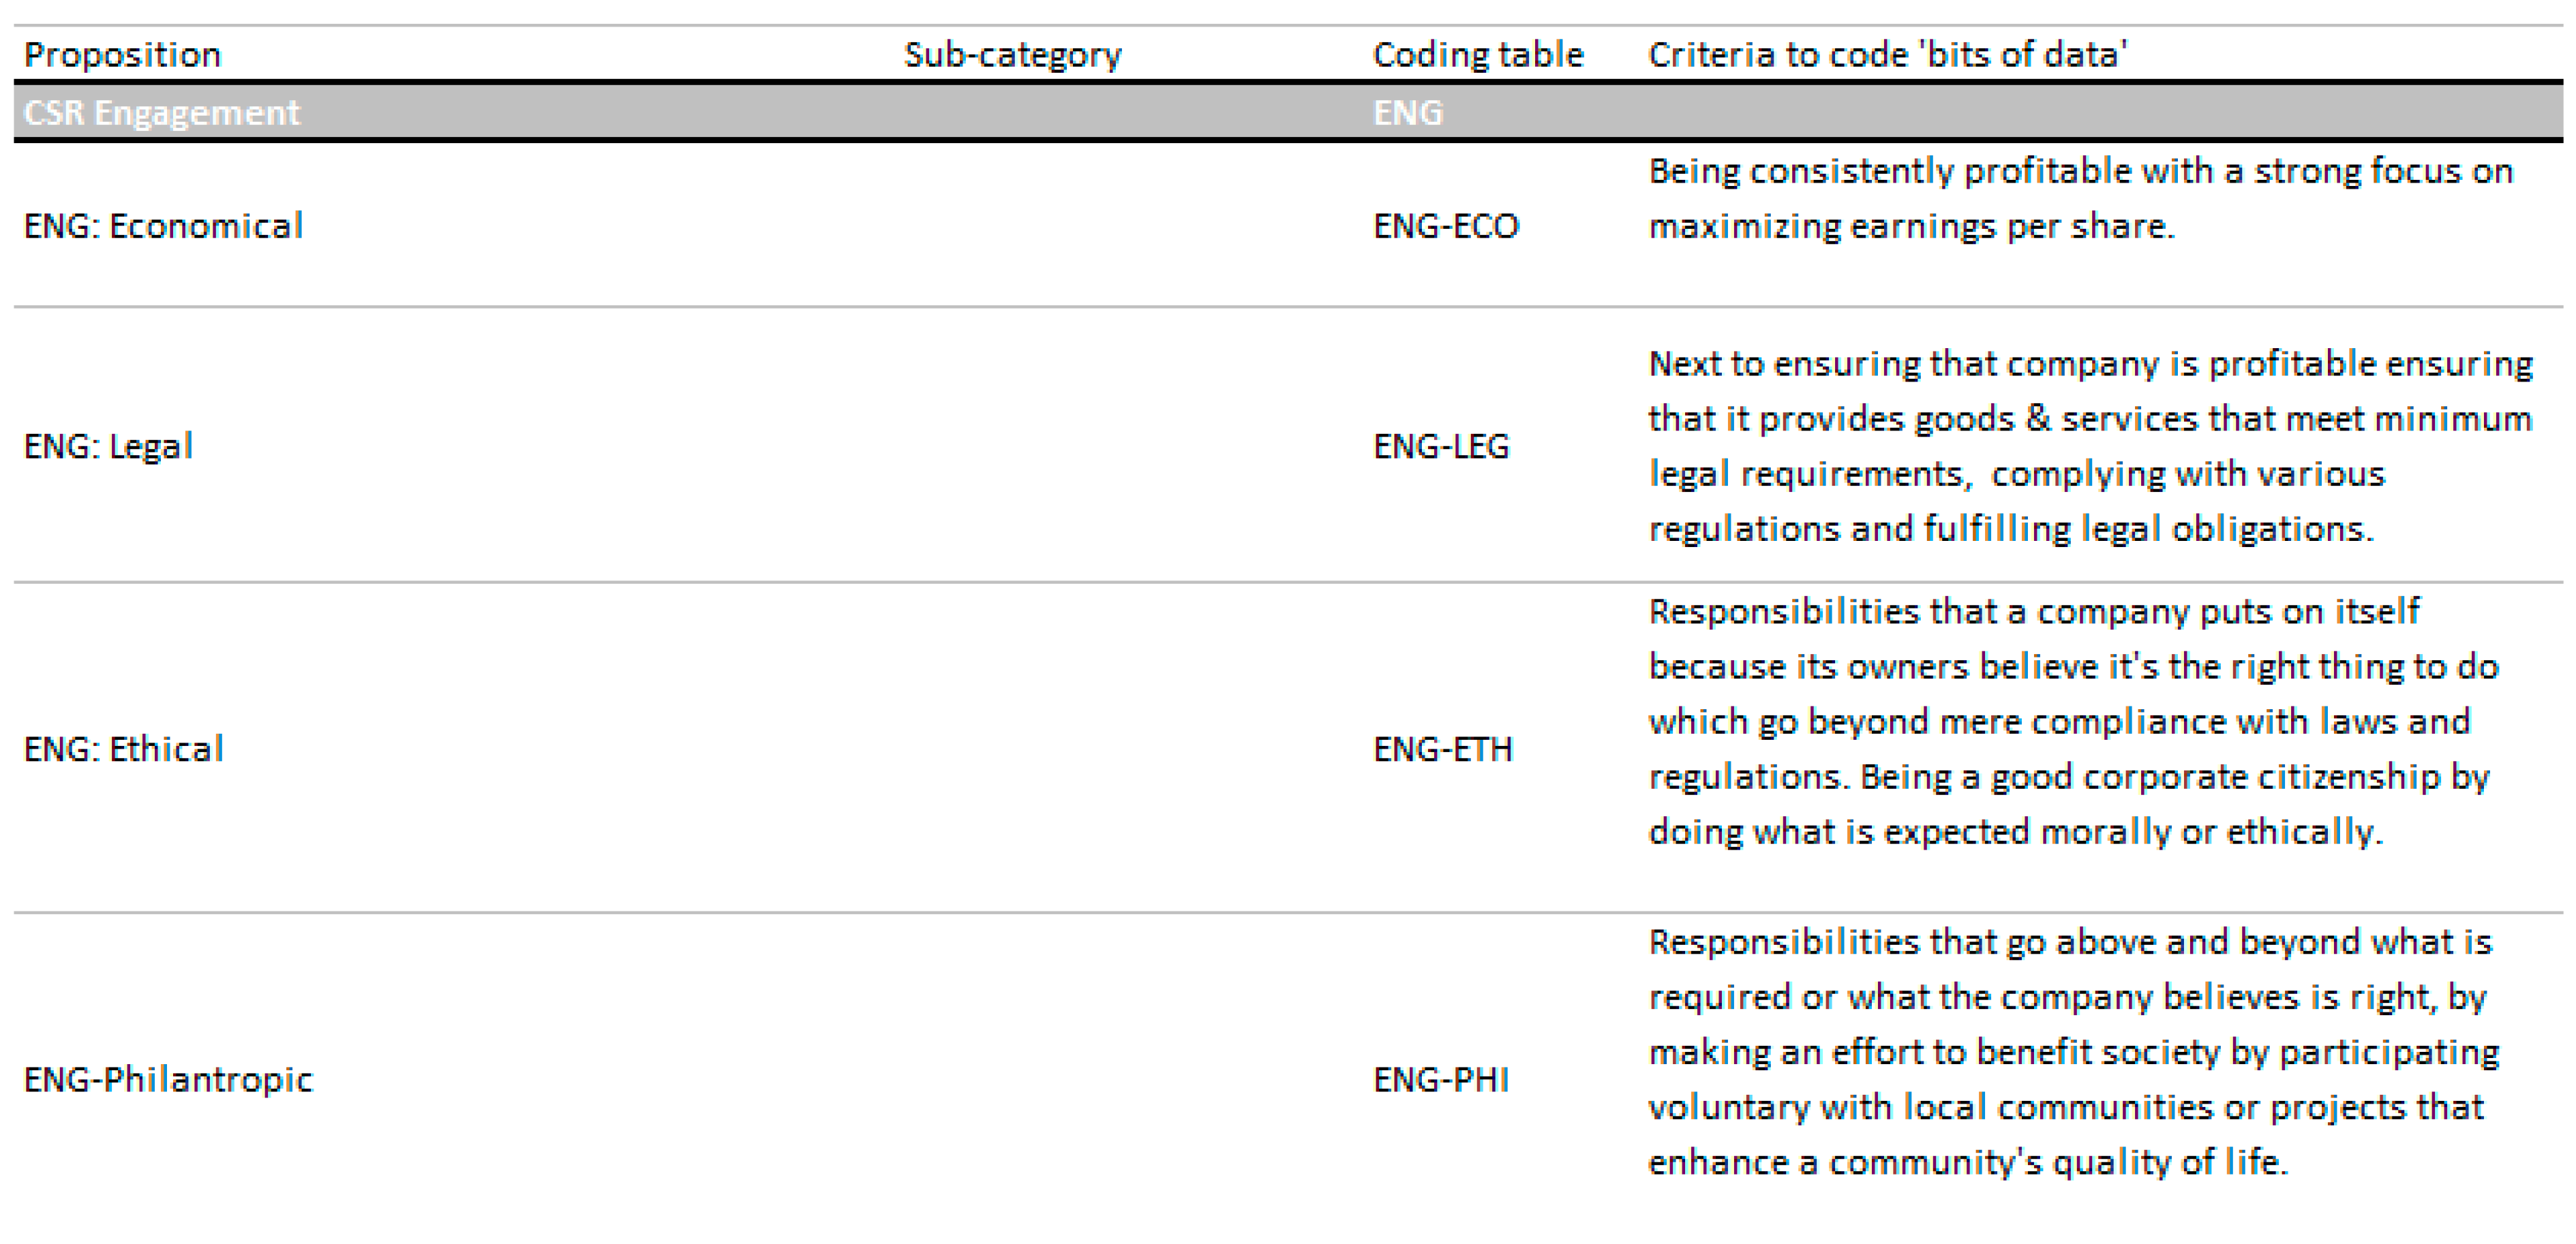The image size is (2576, 1244).
Task: Select the ENG: Economical cell
Action: pyautogui.click(x=163, y=226)
